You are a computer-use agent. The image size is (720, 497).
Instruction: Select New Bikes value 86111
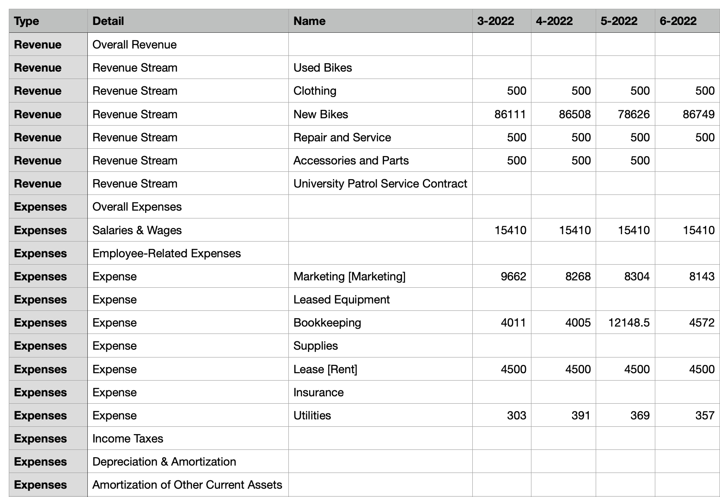[502, 114]
